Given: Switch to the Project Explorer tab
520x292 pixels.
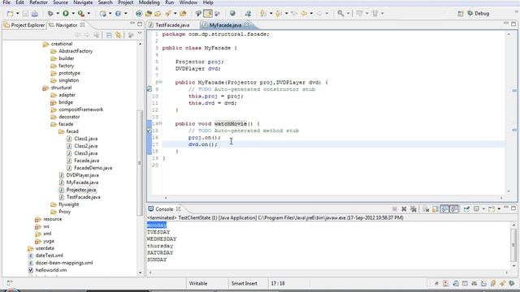Looking at the screenshot, I should click(24, 25).
